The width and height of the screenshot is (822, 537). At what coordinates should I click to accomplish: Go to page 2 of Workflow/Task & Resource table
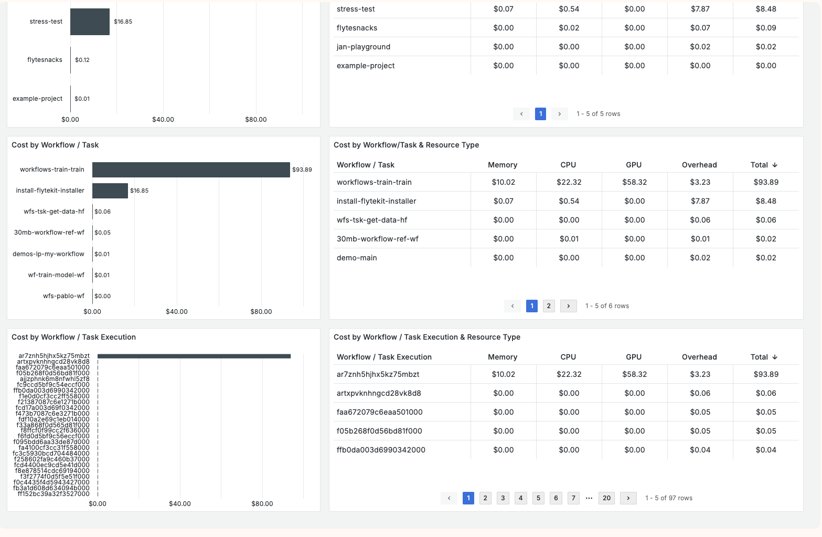pyautogui.click(x=549, y=306)
